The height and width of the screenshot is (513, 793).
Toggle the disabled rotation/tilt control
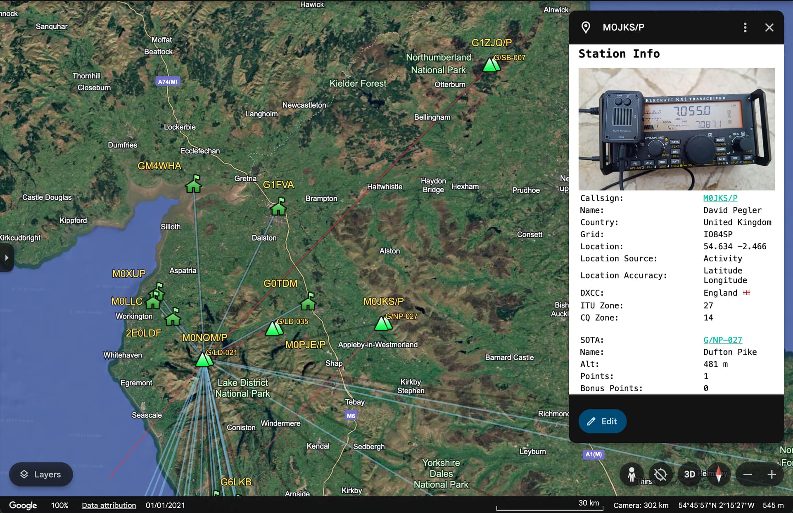click(660, 475)
